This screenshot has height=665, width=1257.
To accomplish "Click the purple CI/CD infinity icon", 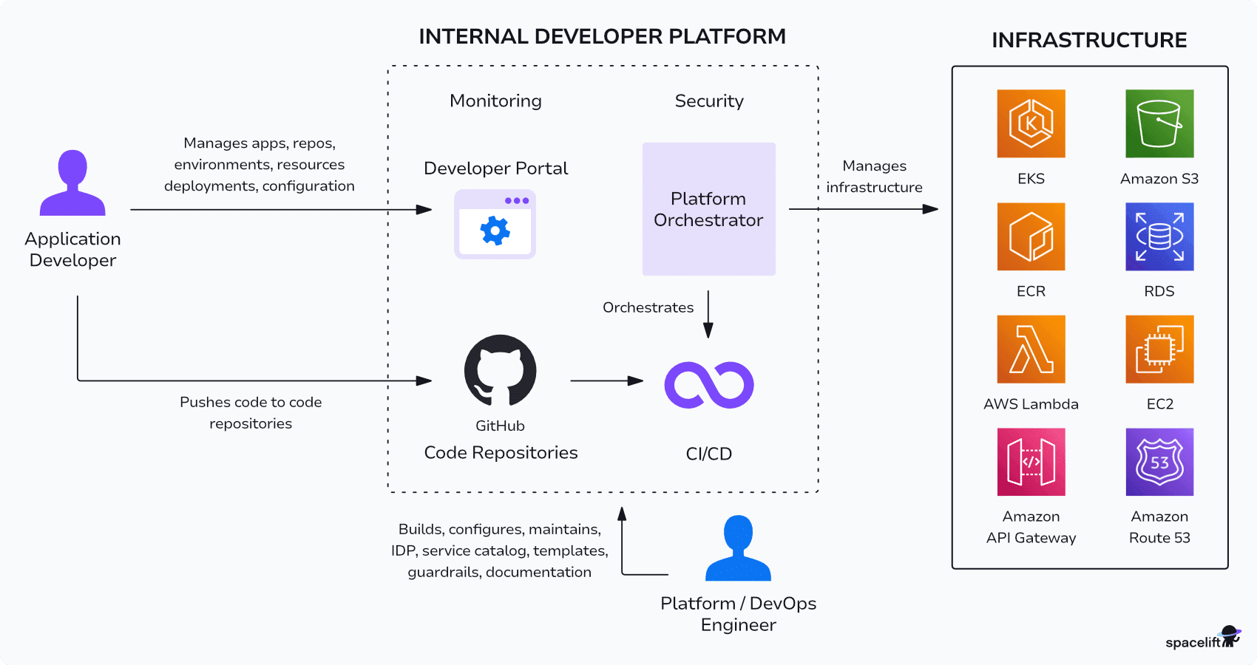I will [708, 383].
